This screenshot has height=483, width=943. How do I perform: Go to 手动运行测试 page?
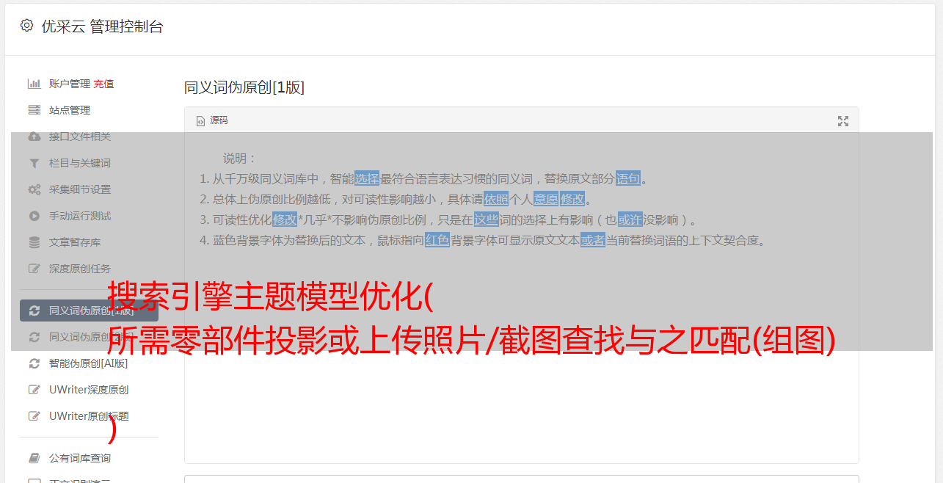[x=80, y=216]
